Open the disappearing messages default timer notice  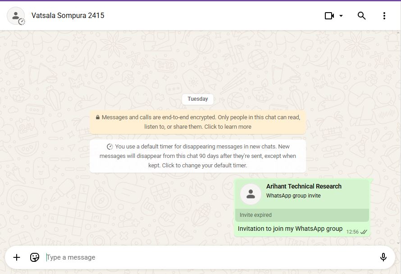pos(198,156)
